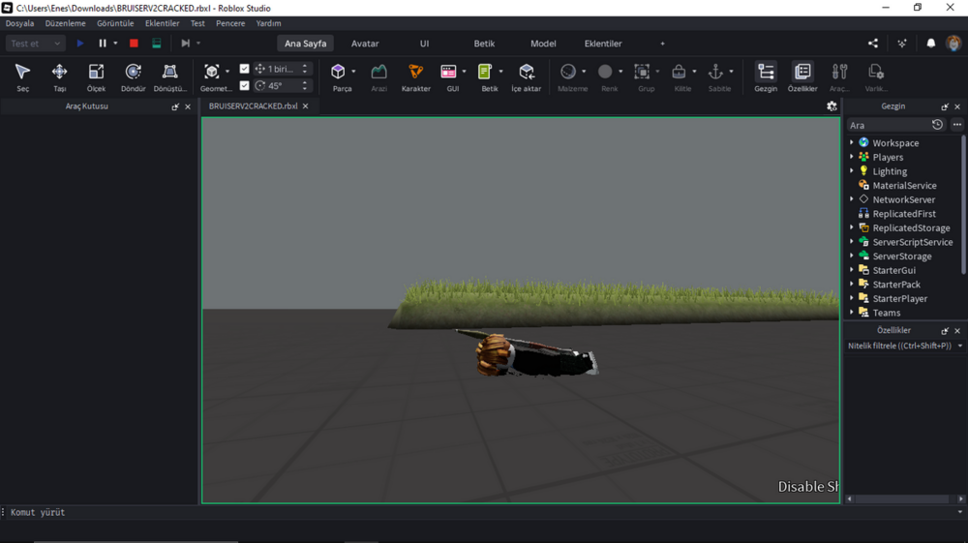Click the Explorer filter history icon
This screenshot has width=968, height=543.
tap(937, 125)
